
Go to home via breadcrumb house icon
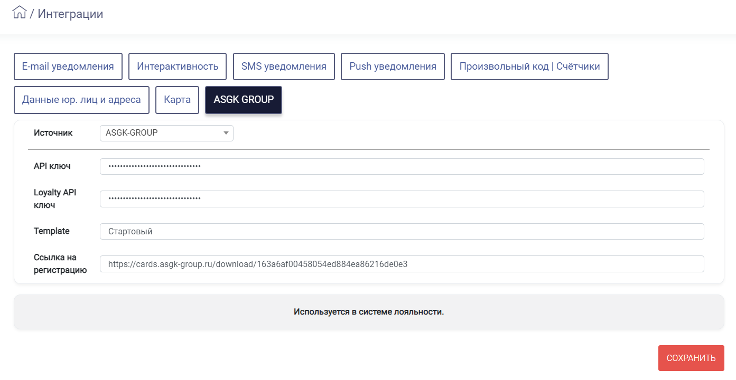[x=19, y=12]
